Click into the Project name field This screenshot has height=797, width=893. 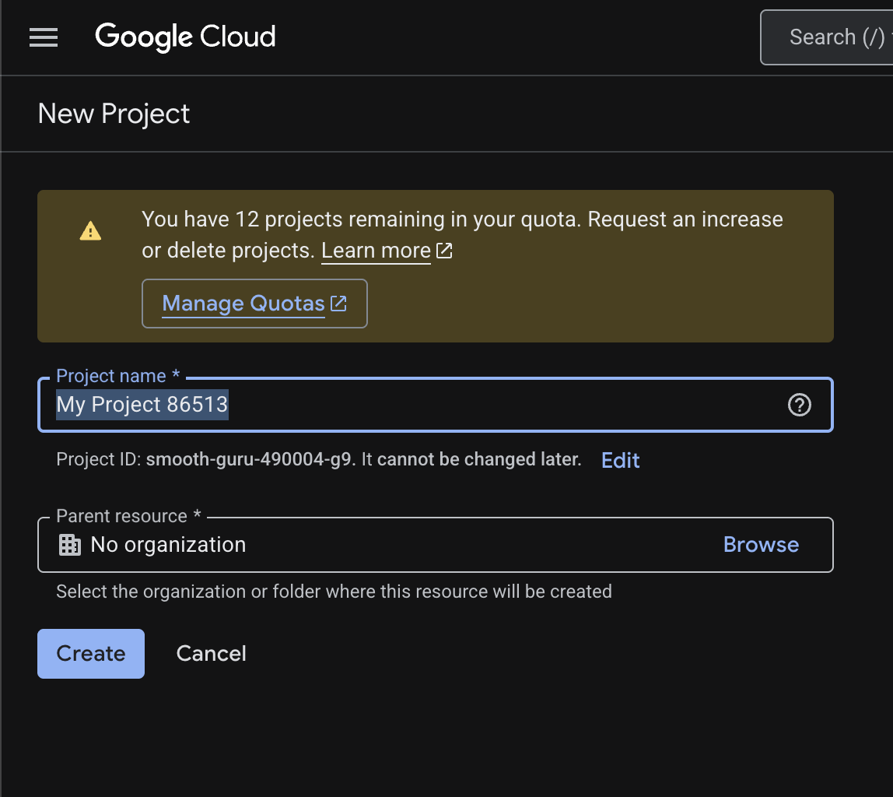tap(467, 405)
